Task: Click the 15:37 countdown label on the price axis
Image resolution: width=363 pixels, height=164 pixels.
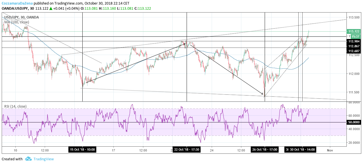Action: [x=356, y=36]
